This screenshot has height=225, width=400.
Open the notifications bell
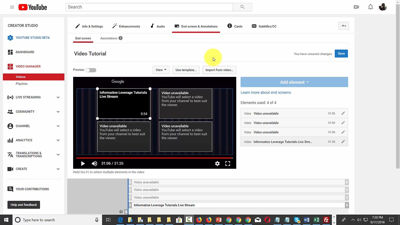tap(370, 7)
